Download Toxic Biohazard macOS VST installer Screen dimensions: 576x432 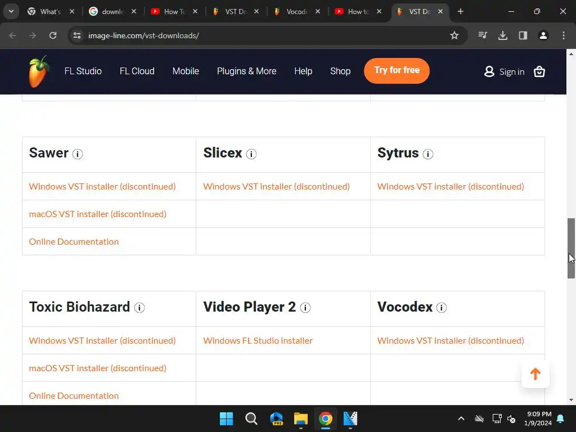click(98, 368)
